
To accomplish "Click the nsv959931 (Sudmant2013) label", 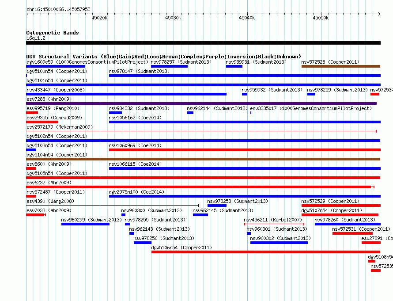I will [x=256, y=62].
